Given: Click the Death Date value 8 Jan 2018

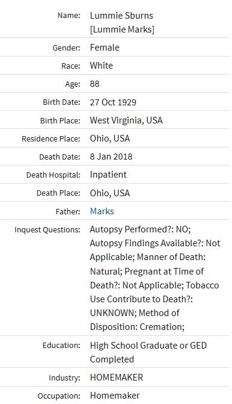Looking at the screenshot, I should 111,157.
